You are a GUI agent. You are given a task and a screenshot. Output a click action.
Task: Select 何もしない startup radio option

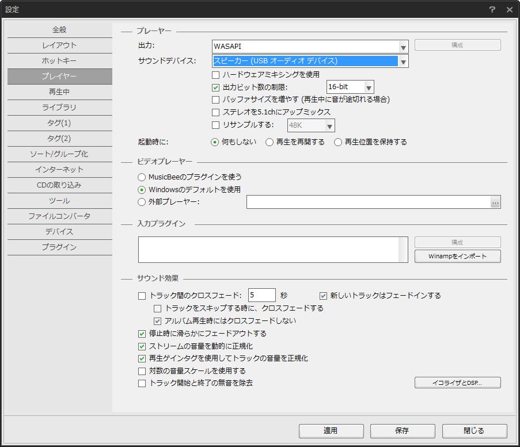click(215, 142)
